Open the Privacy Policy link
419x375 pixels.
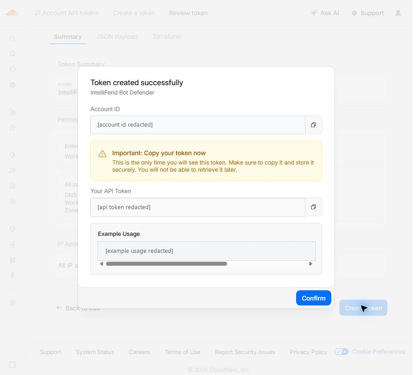coord(309,352)
